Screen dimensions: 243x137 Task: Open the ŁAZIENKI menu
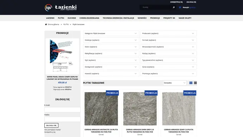[x=50, y=18]
